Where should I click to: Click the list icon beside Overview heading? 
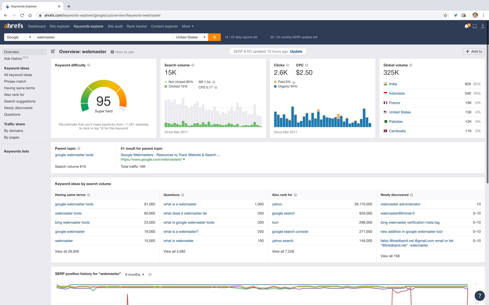coord(53,51)
